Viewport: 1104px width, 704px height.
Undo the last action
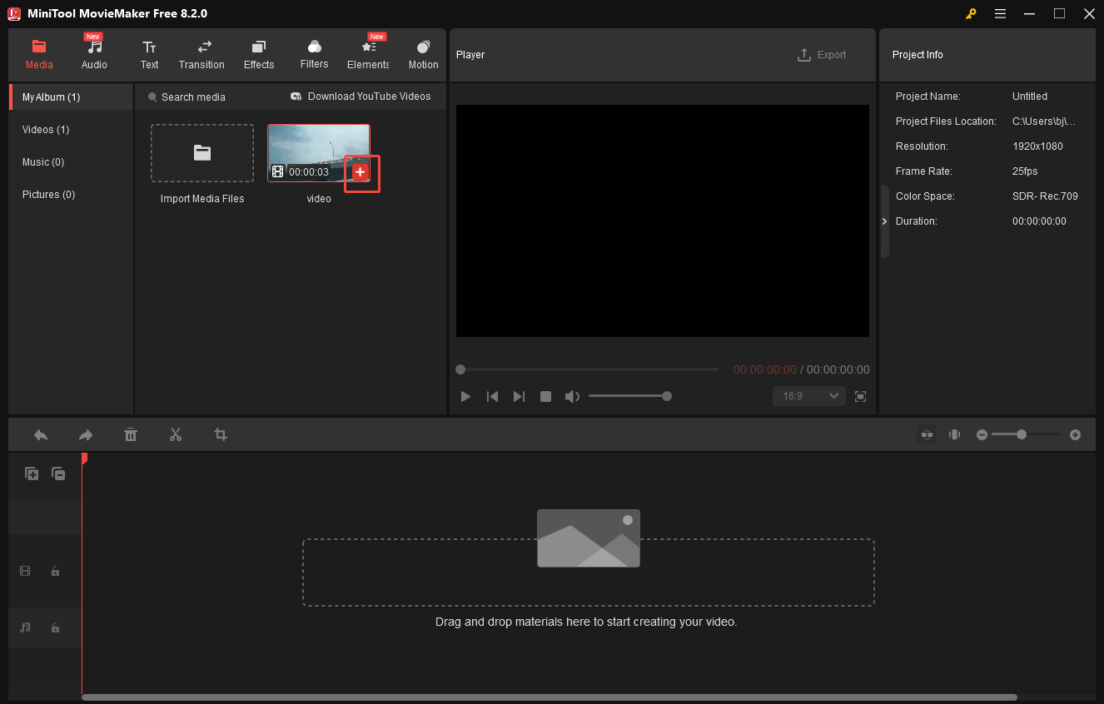(x=41, y=434)
